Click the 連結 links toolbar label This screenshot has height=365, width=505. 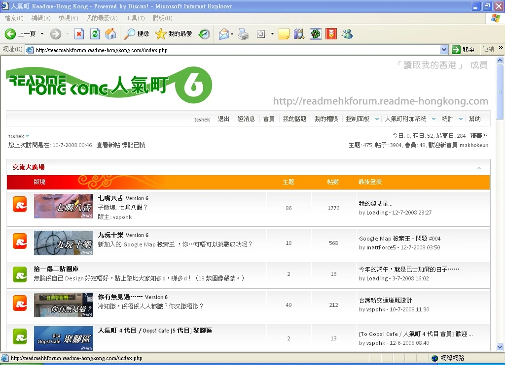488,49
